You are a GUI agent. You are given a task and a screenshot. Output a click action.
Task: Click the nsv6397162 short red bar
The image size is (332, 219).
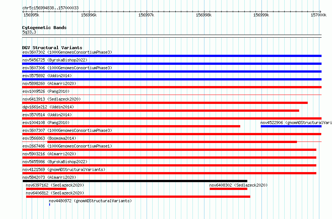(46, 189)
